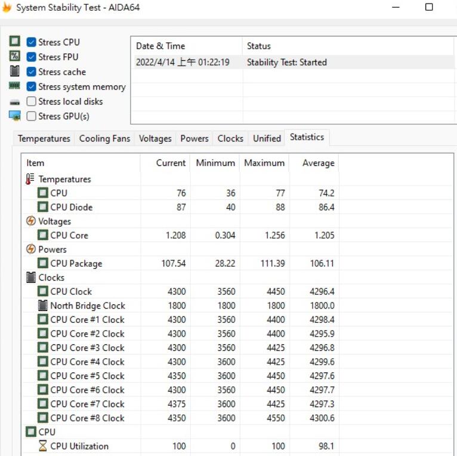This screenshot has width=457, height=456.
Task: Click CPU Utilization average value 98.1
Action: [x=326, y=446]
